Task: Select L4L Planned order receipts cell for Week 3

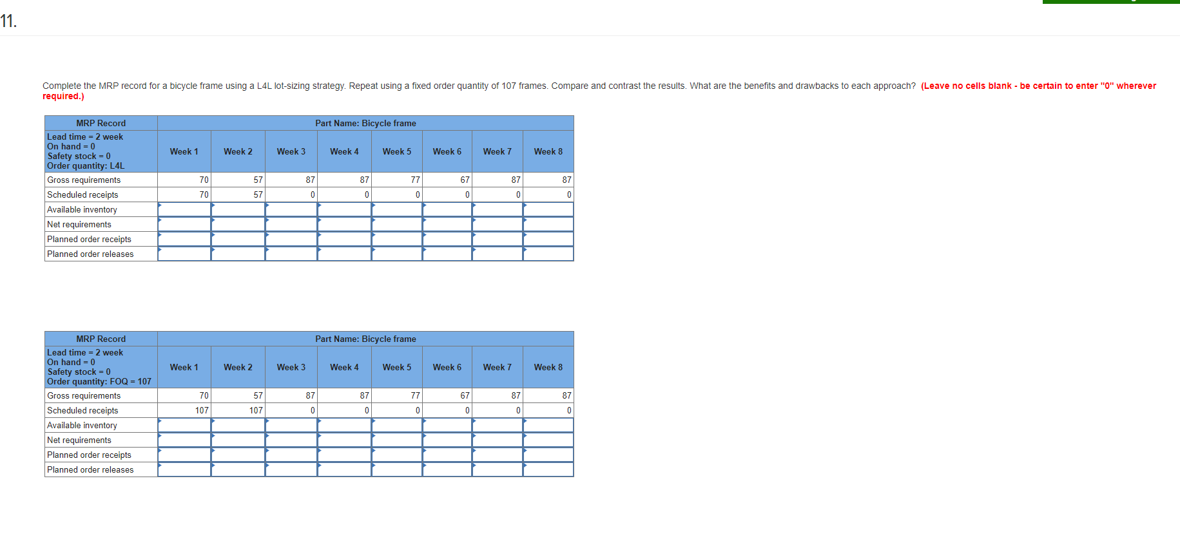Action: [x=291, y=239]
